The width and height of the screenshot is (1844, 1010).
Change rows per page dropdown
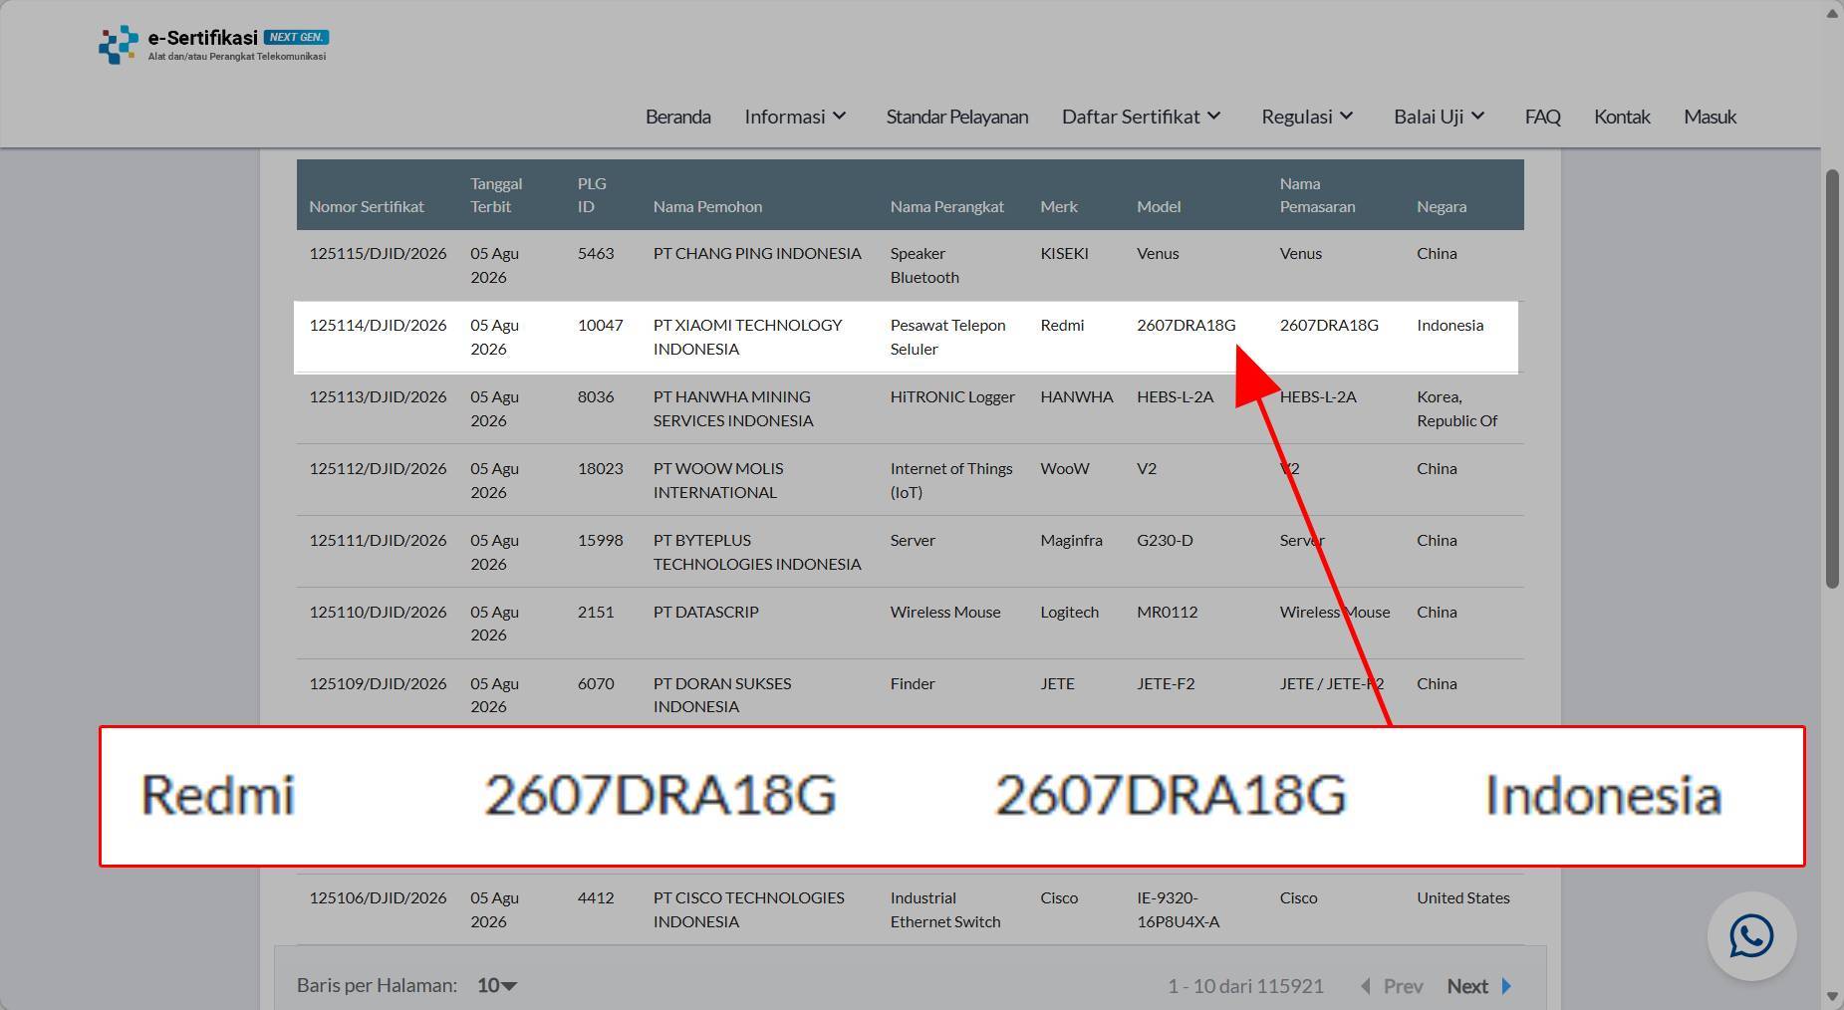(496, 985)
